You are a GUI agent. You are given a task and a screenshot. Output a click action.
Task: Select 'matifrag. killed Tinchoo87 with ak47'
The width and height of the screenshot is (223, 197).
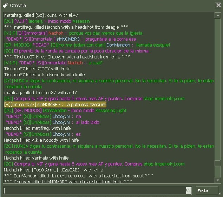click(x=40, y=92)
